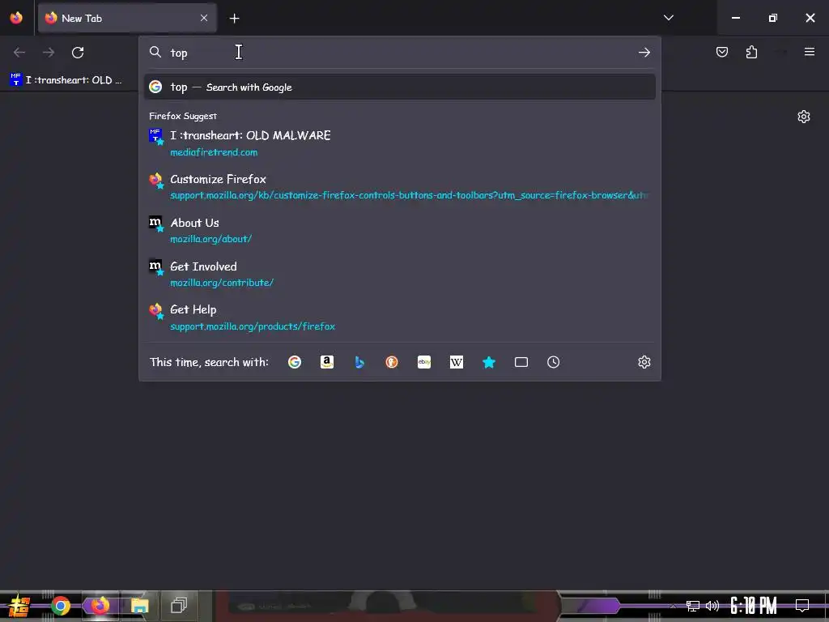
Task: Launch Google Chrome from the taskbar
Action: click(x=60, y=606)
